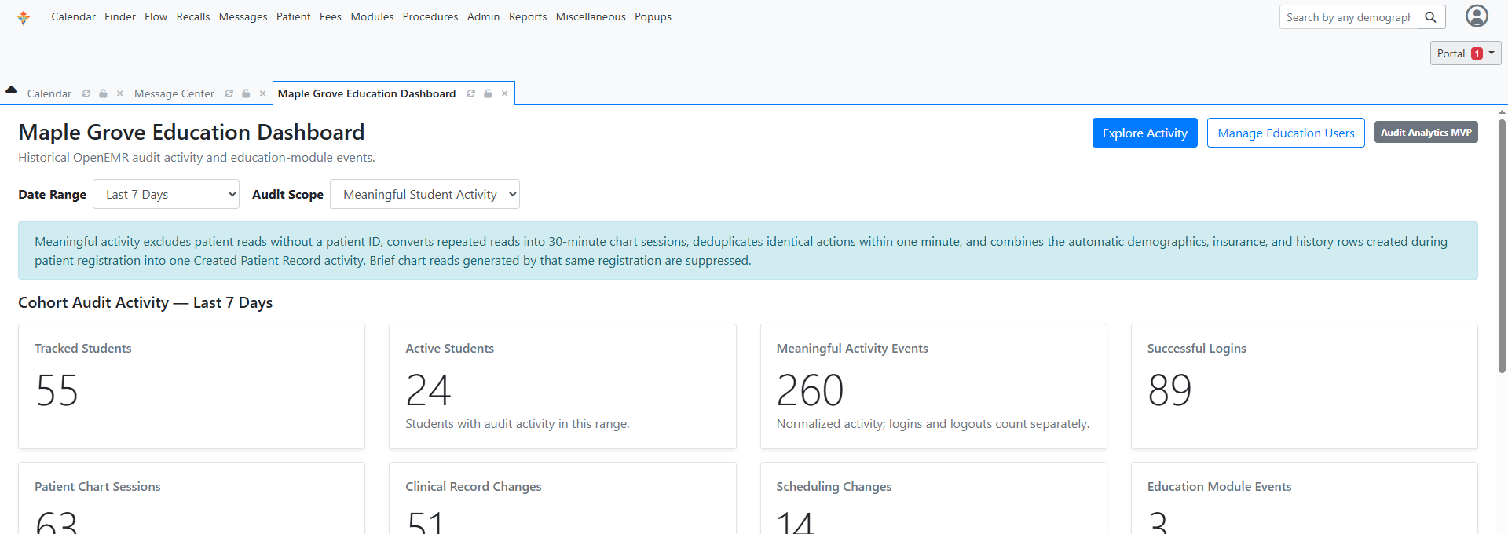Screen dimensions: 1508x534
Task: Lock the Maple Grove Education Dashboard tab
Action: [488, 93]
